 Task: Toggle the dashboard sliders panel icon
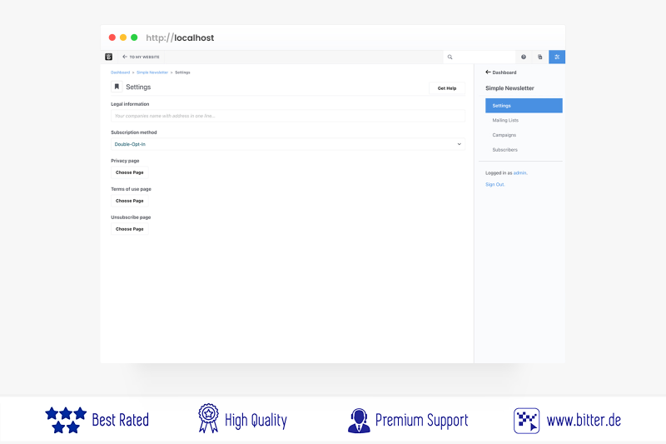557,57
